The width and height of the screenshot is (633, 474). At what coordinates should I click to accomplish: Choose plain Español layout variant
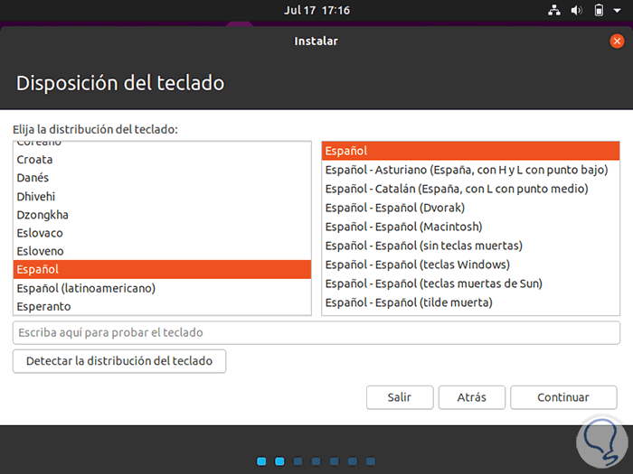coord(470,151)
